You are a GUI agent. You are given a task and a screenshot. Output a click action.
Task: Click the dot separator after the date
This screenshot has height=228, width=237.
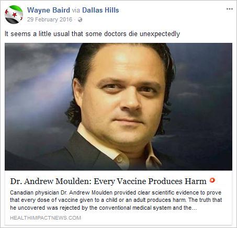tap(75, 20)
